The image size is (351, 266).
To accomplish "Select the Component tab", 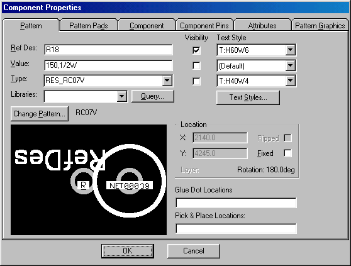I will click(x=147, y=26).
